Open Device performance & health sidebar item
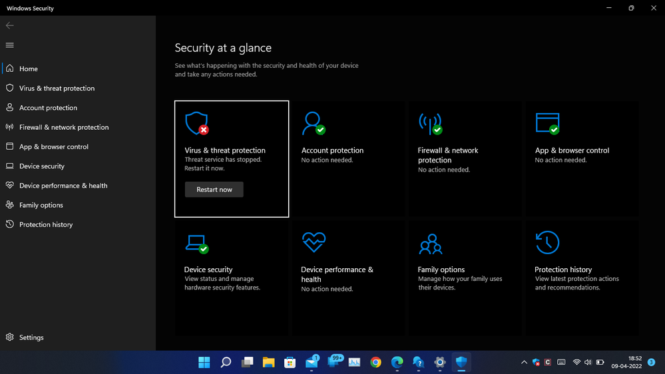665x374 pixels. pyautogui.click(x=78, y=186)
